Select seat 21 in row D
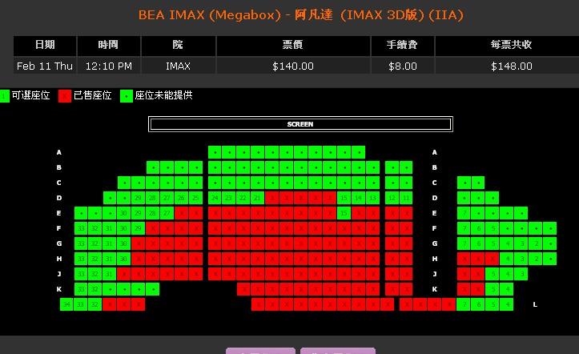579x354 pixels. click(258, 198)
